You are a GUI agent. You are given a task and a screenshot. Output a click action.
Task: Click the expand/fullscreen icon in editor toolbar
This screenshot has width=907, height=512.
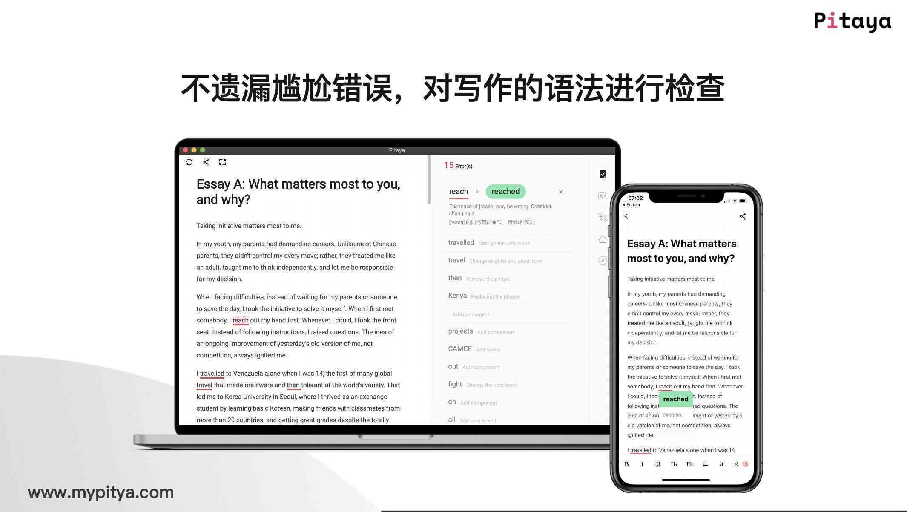pyautogui.click(x=223, y=162)
